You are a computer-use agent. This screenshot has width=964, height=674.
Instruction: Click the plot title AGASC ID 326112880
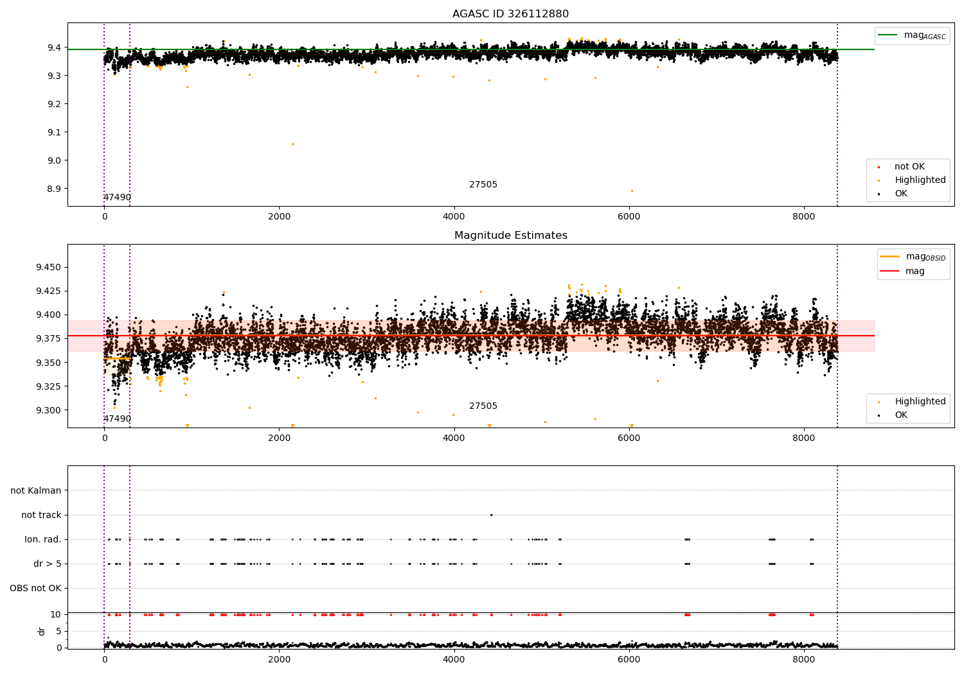click(510, 14)
